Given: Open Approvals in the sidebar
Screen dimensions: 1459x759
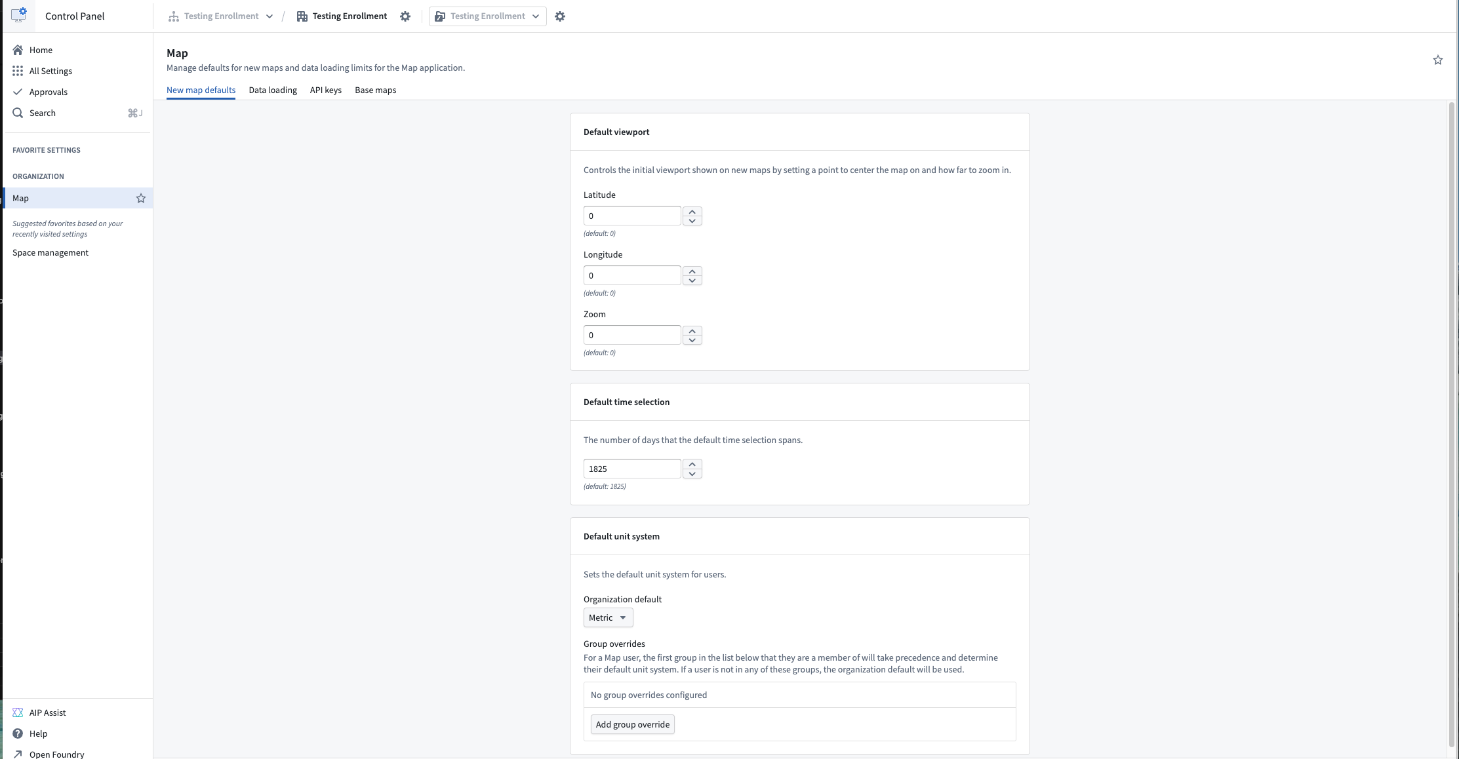Looking at the screenshot, I should coord(48,92).
